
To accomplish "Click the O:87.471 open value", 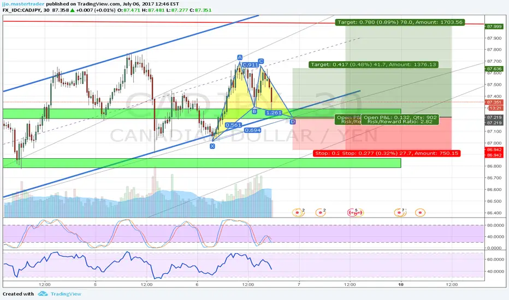I will [129, 10].
